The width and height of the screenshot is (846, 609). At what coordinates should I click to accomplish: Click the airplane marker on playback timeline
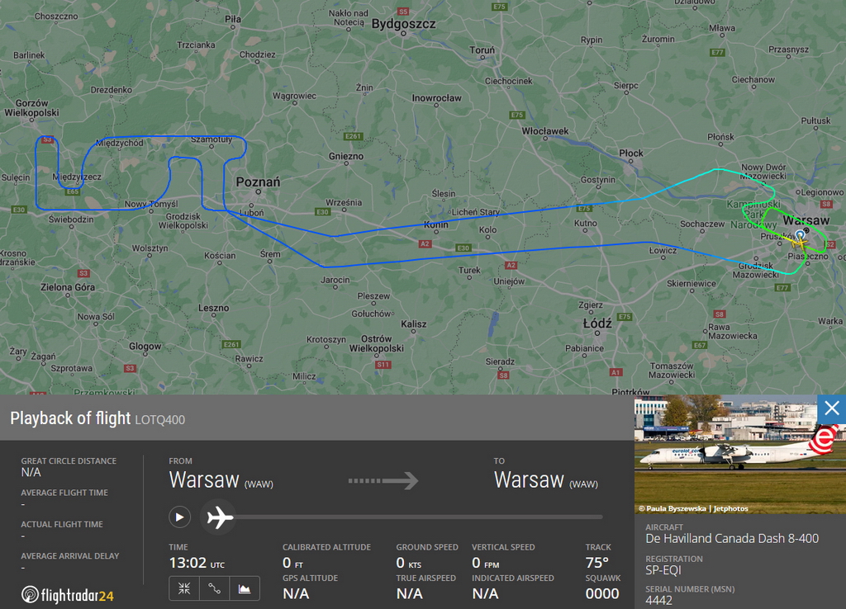pyautogui.click(x=218, y=517)
